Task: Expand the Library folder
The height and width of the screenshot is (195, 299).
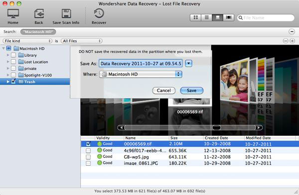Action: point(8,55)
